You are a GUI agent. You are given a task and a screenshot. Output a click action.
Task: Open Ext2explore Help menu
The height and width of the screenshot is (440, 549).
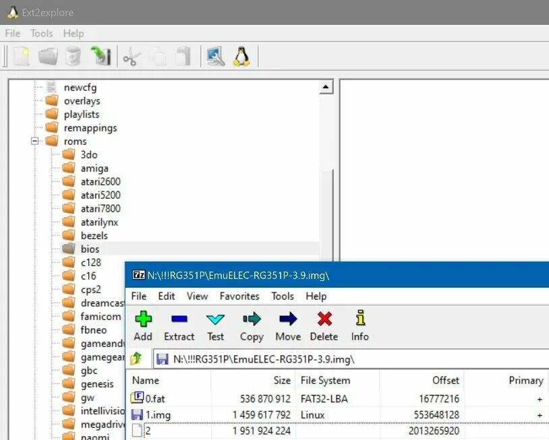click(74, 33)
